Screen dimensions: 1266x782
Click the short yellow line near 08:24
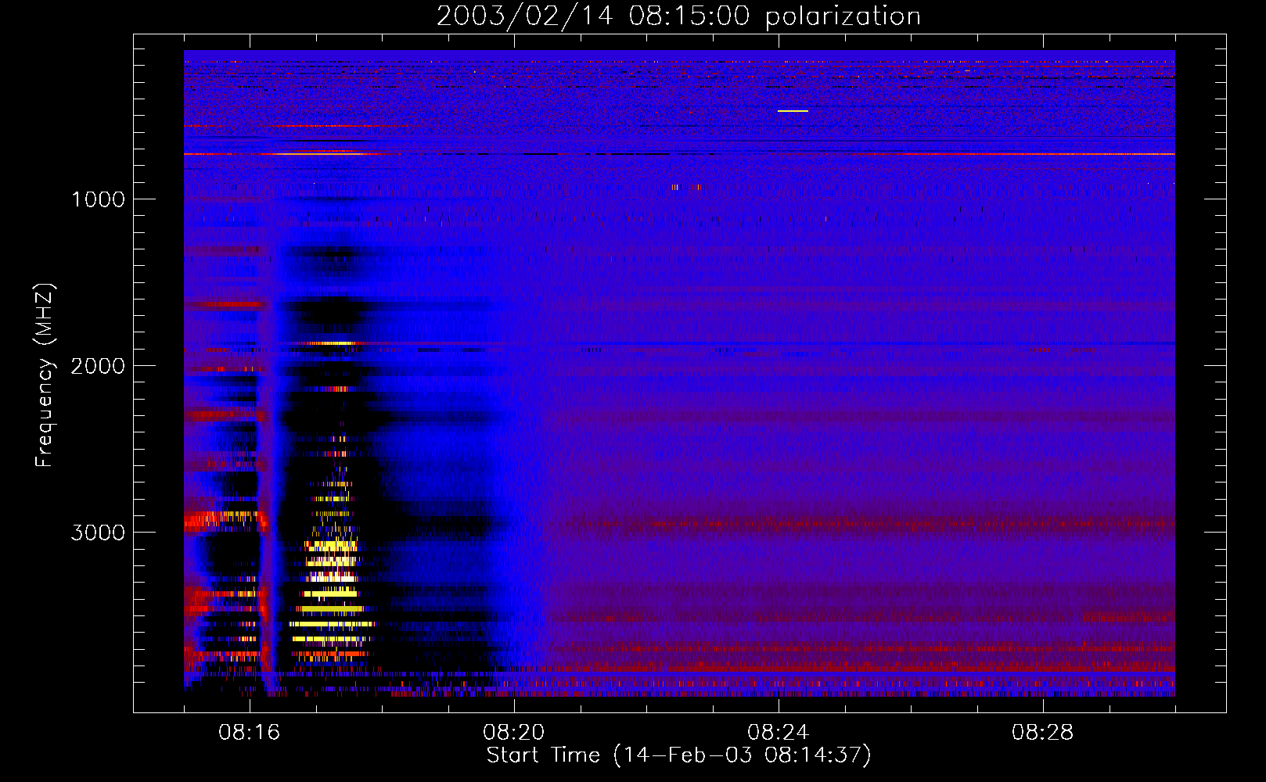793,111
